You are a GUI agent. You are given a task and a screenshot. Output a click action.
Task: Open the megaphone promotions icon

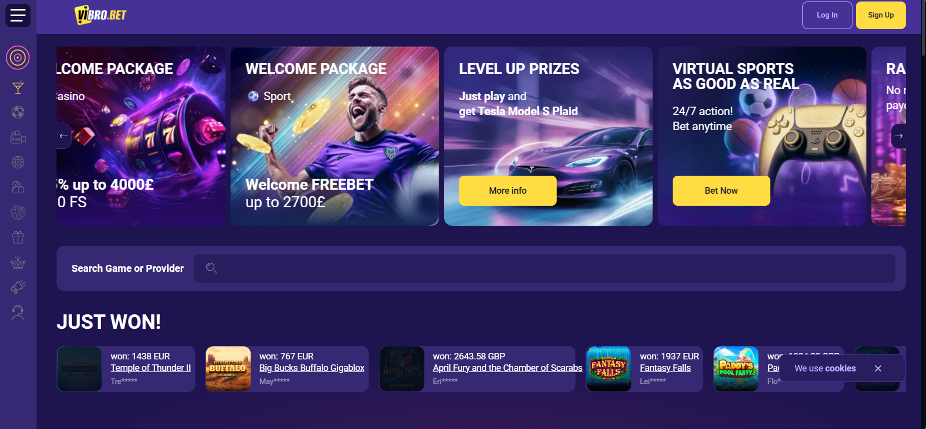18,287
